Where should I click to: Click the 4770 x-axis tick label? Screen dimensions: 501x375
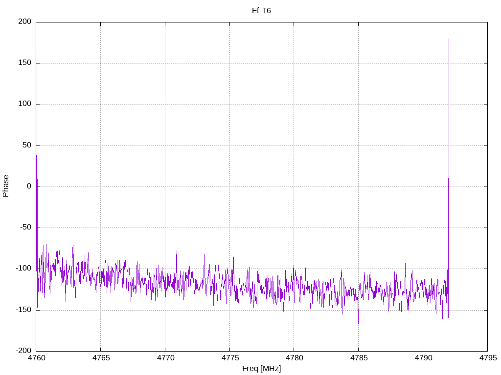[165, 358]
